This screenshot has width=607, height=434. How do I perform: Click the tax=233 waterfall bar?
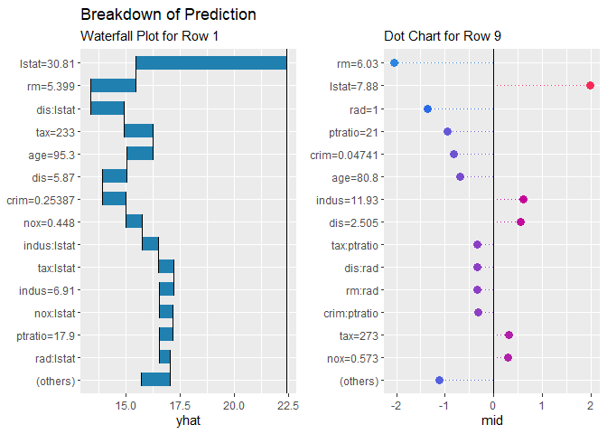[x=138, y=131]
